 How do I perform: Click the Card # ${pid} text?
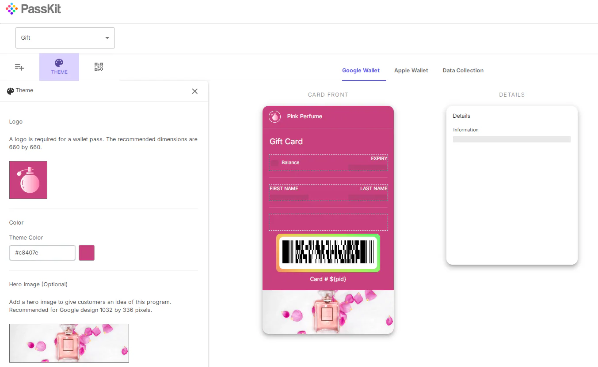click(328, 279)
